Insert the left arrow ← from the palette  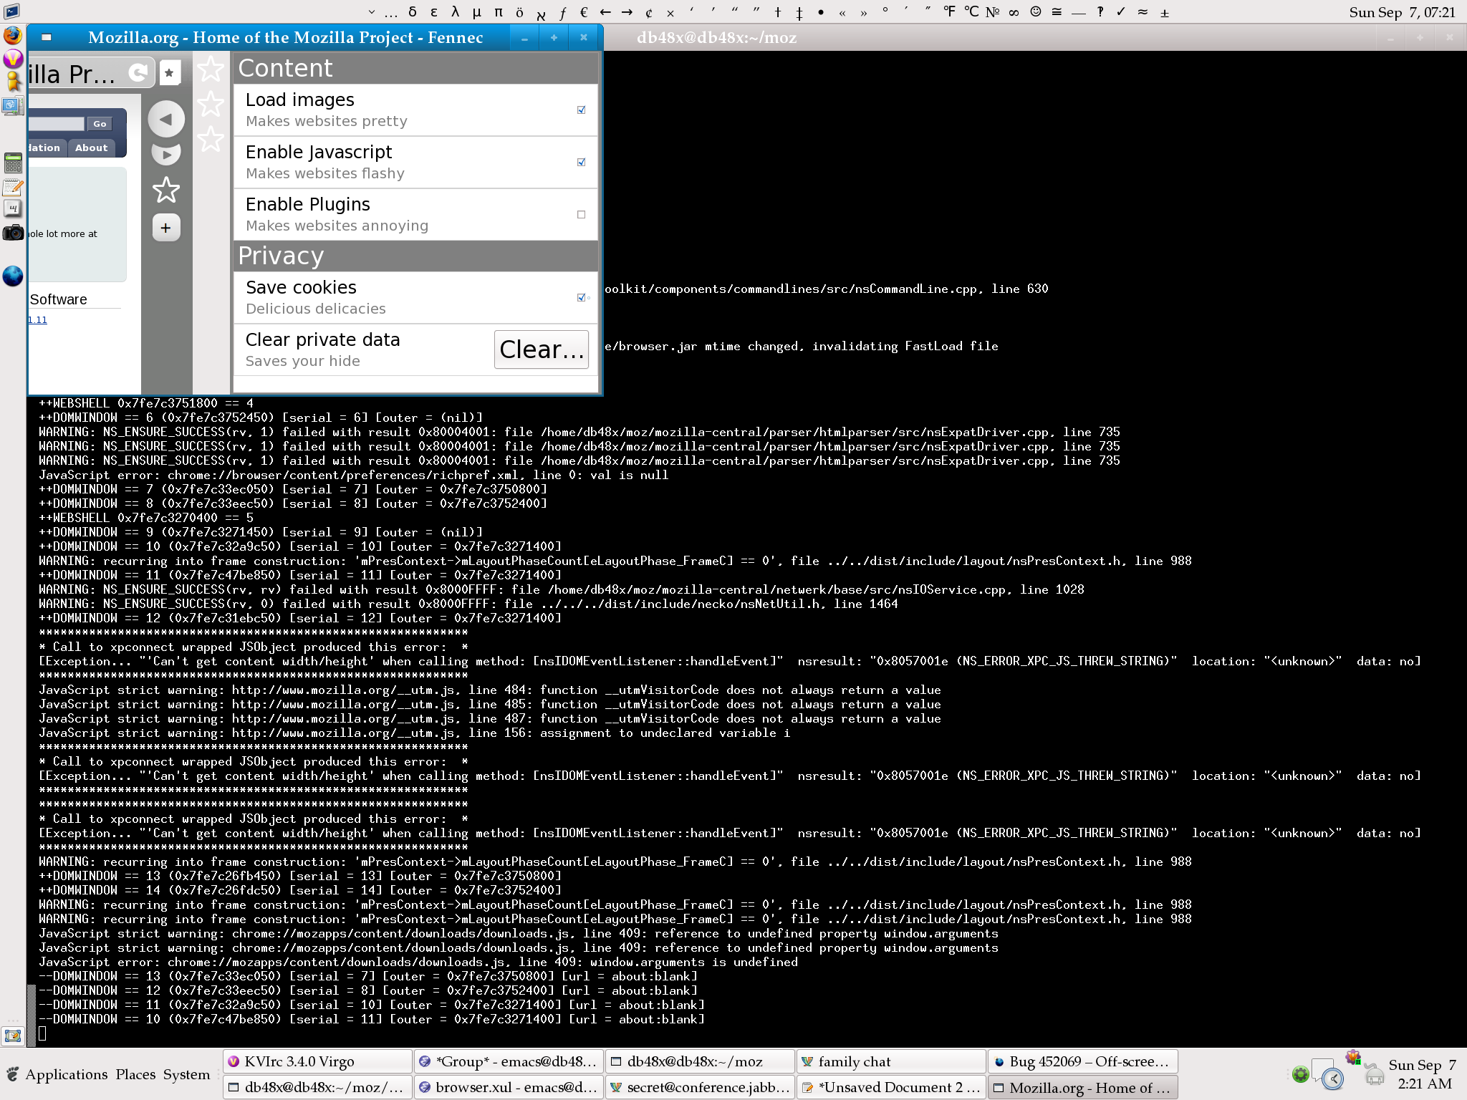tap(605, 11)
